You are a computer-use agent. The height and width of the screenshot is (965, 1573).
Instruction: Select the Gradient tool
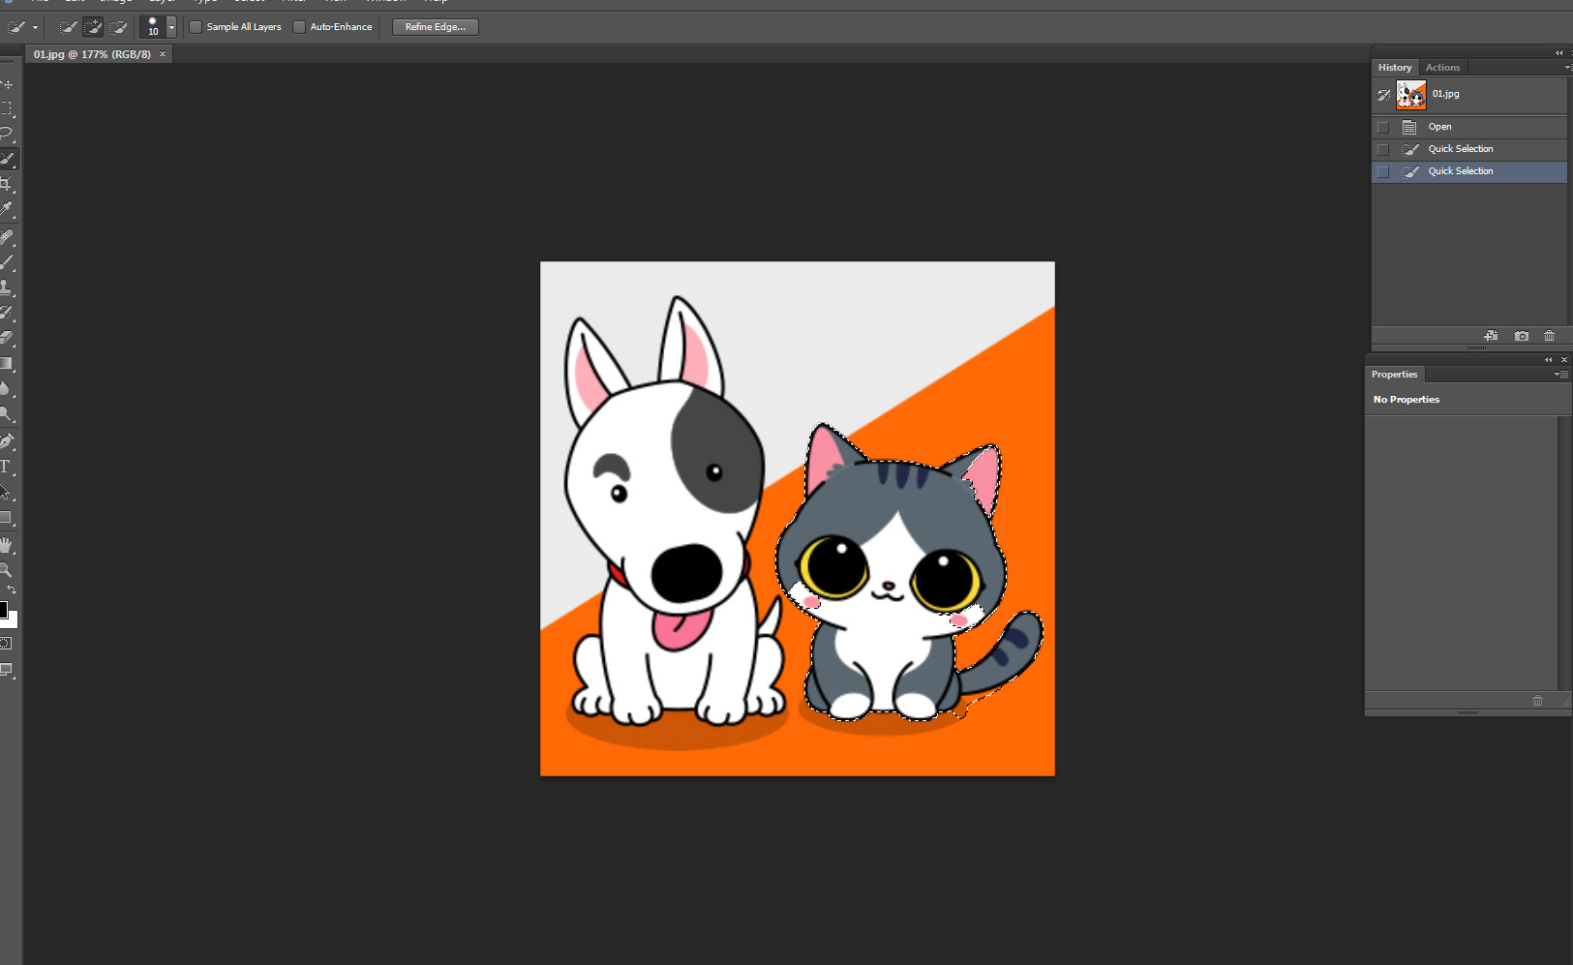click(8, 364)
